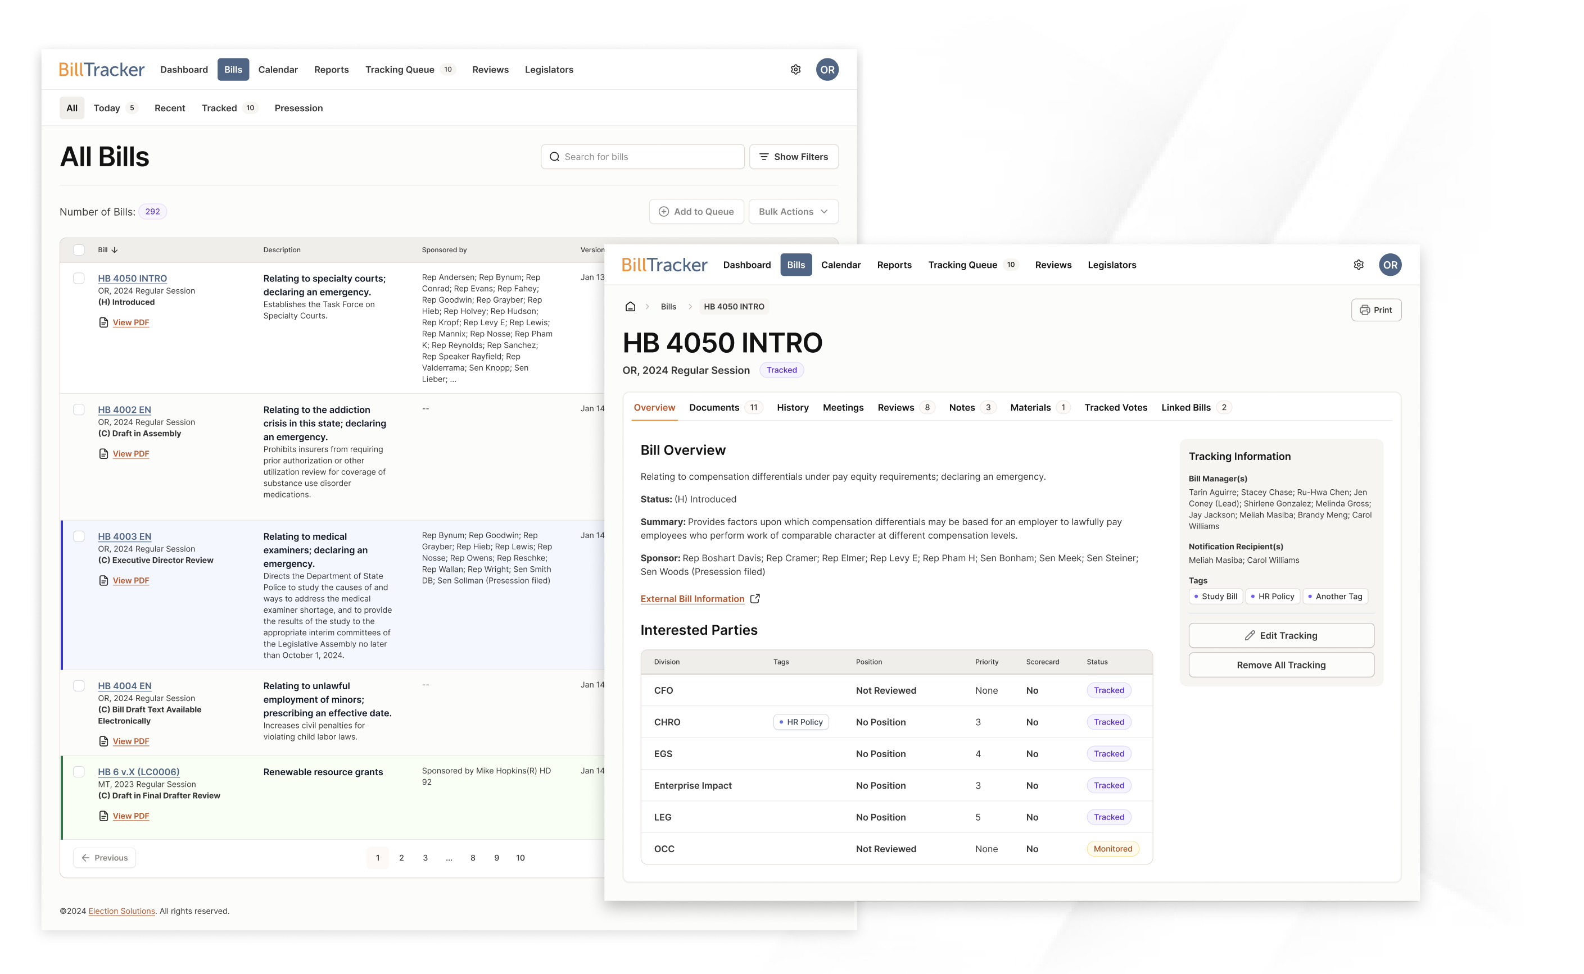
Task: Click PDF document icon for HB 4002 EN
Action: [103, 454]
